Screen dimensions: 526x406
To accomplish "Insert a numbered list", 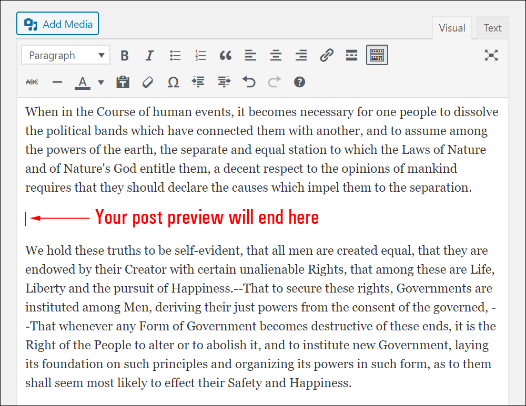I will (200, 55).
